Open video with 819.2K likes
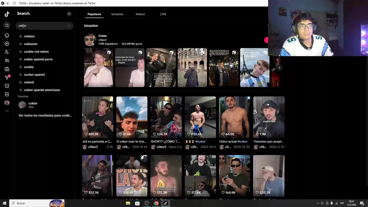This screenshot has width=368, height=207. 97,117
